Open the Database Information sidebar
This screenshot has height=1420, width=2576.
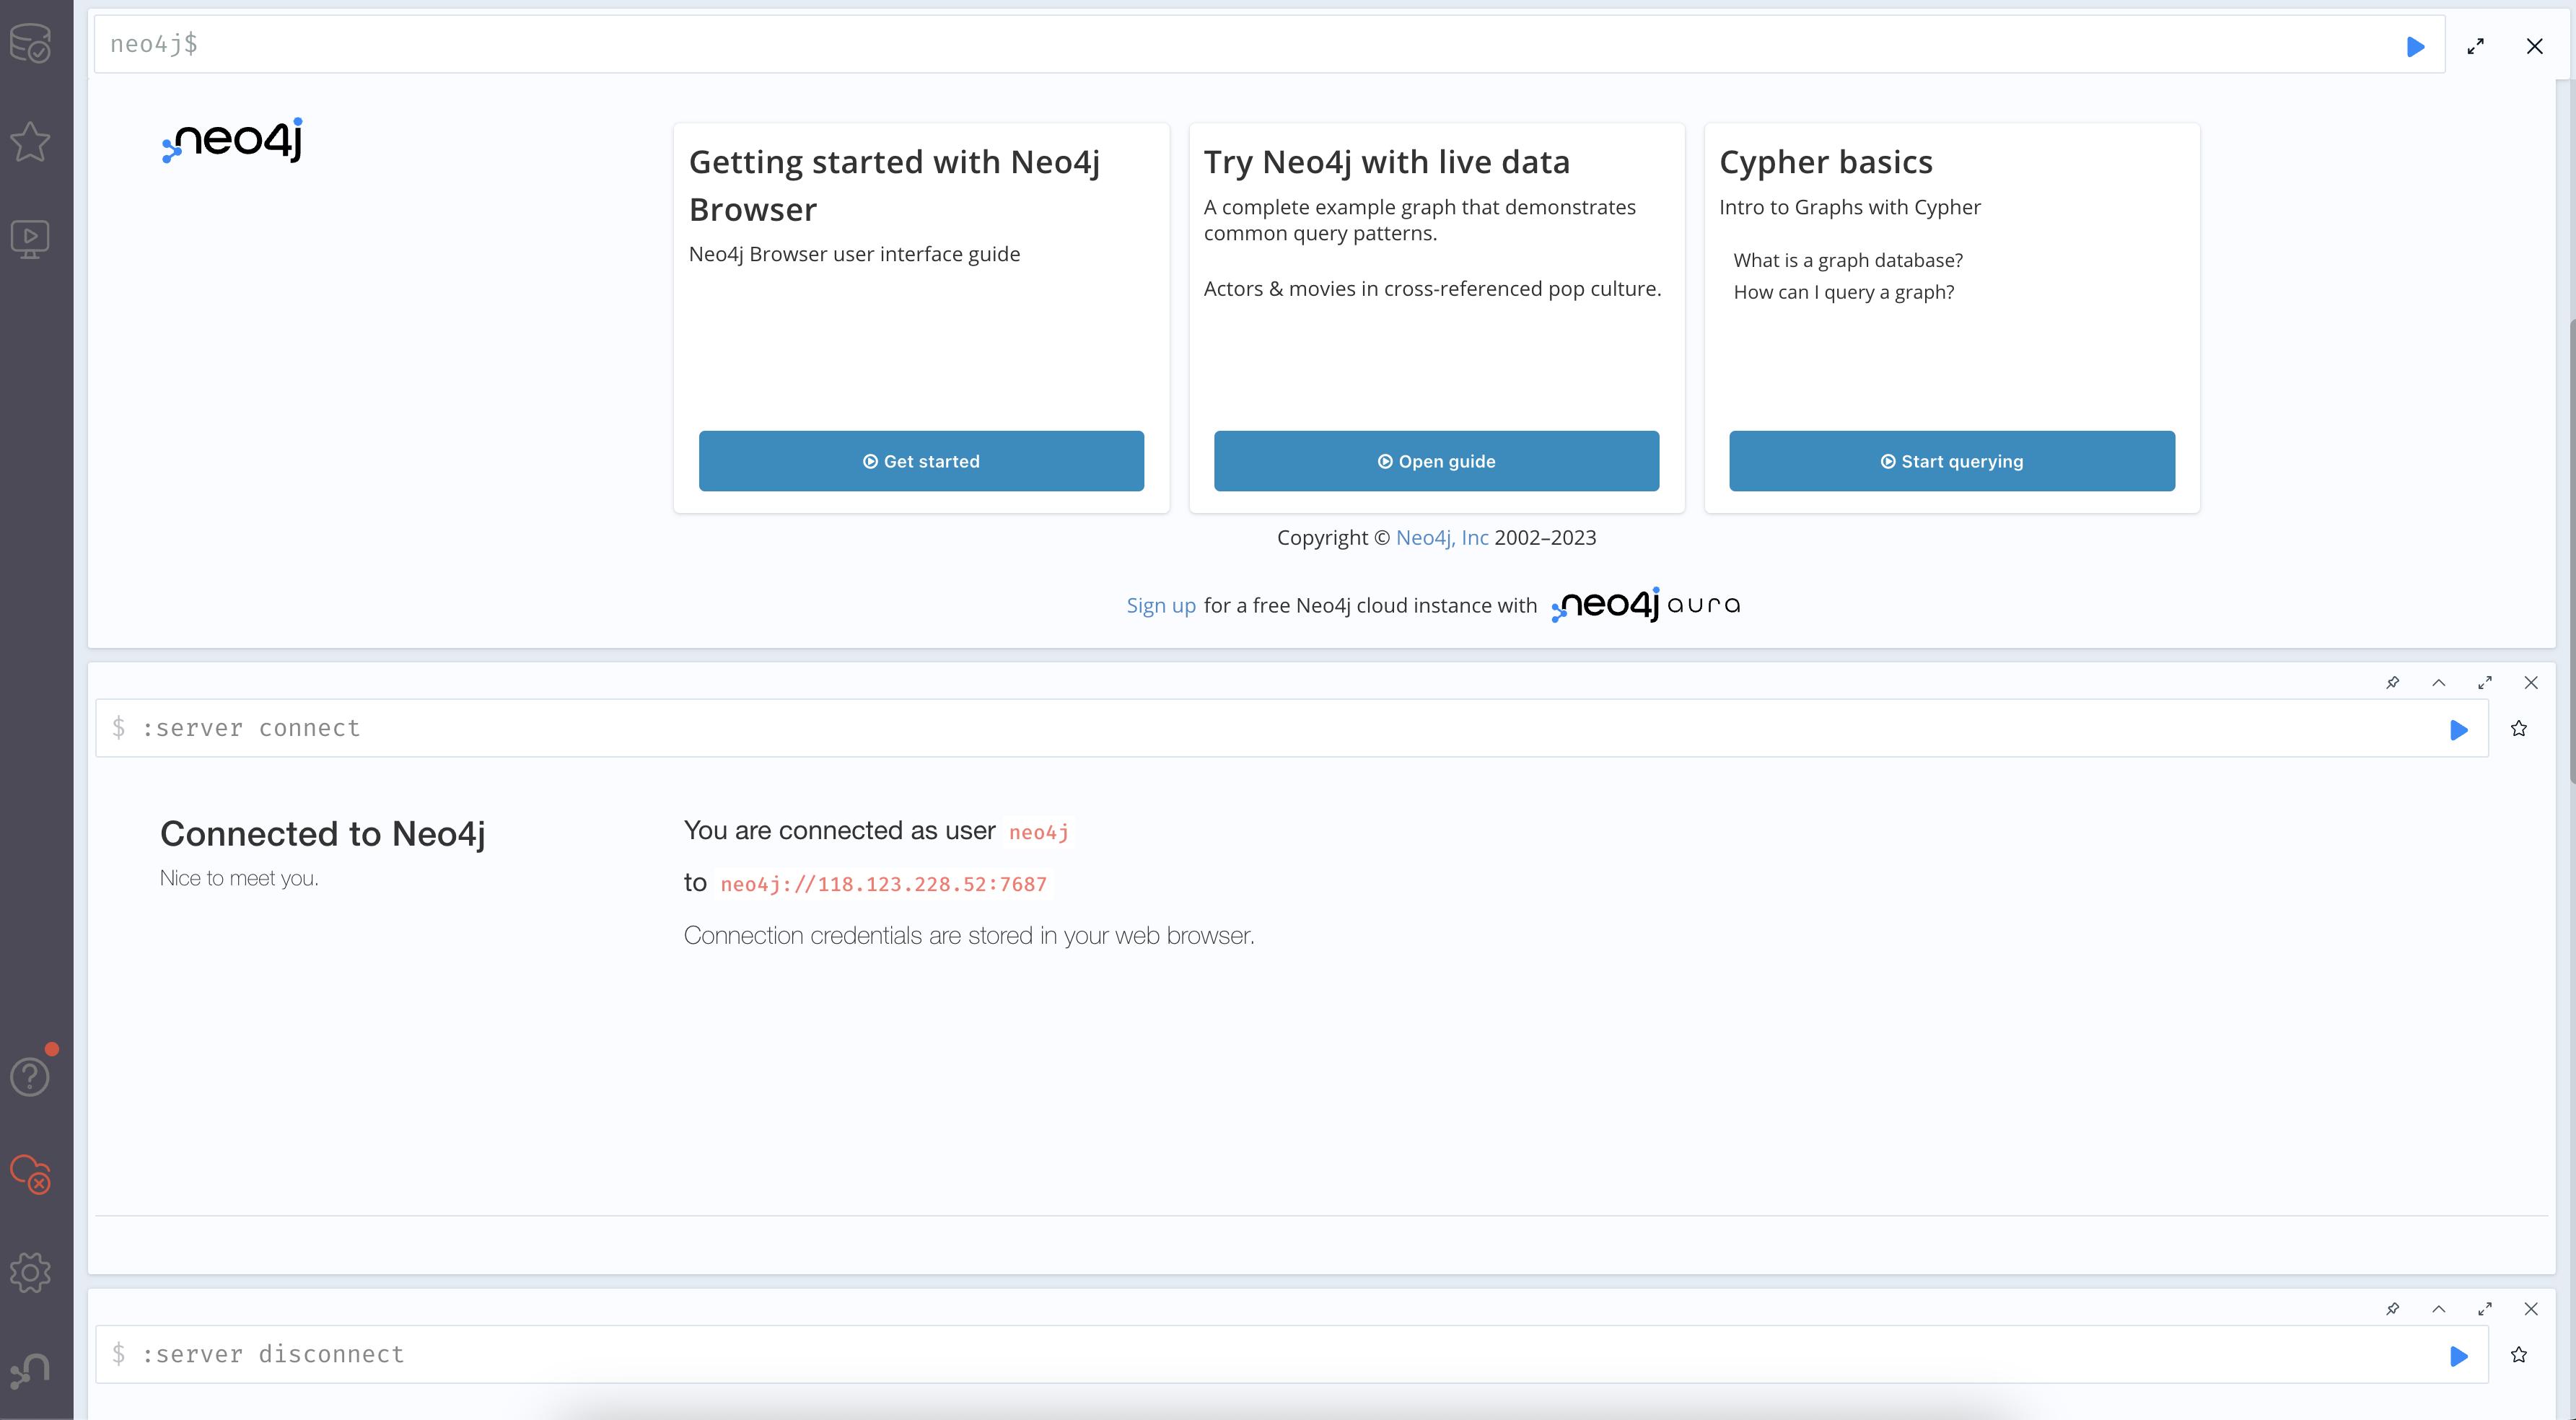(30, 43)
